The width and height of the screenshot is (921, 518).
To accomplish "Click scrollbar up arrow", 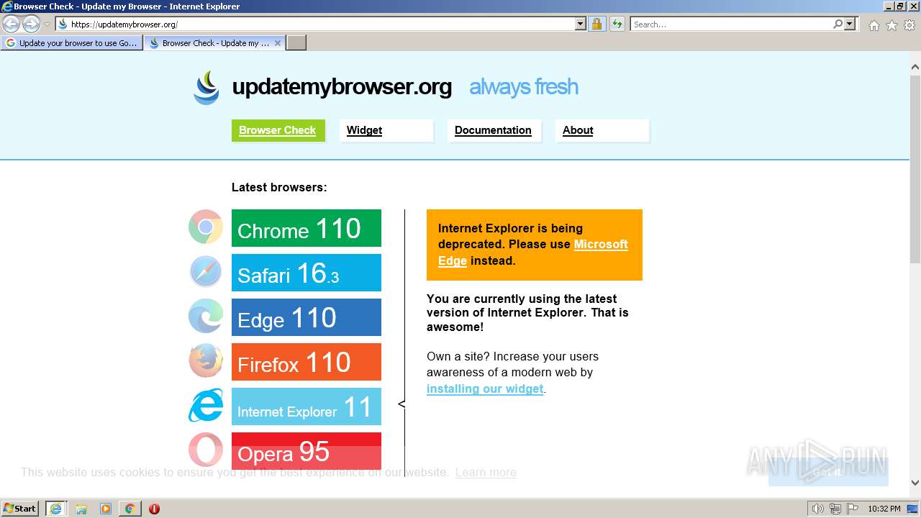I will [915, 67].
